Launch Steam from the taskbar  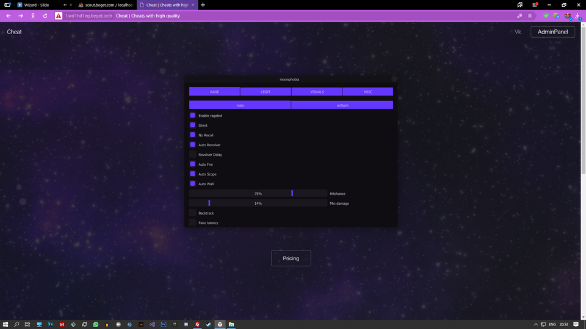pos(208,324)
